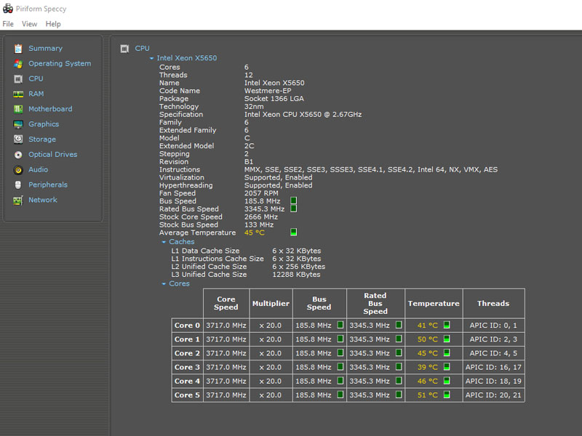Click the Storage hard drive icon

click(x=18, y=140)
